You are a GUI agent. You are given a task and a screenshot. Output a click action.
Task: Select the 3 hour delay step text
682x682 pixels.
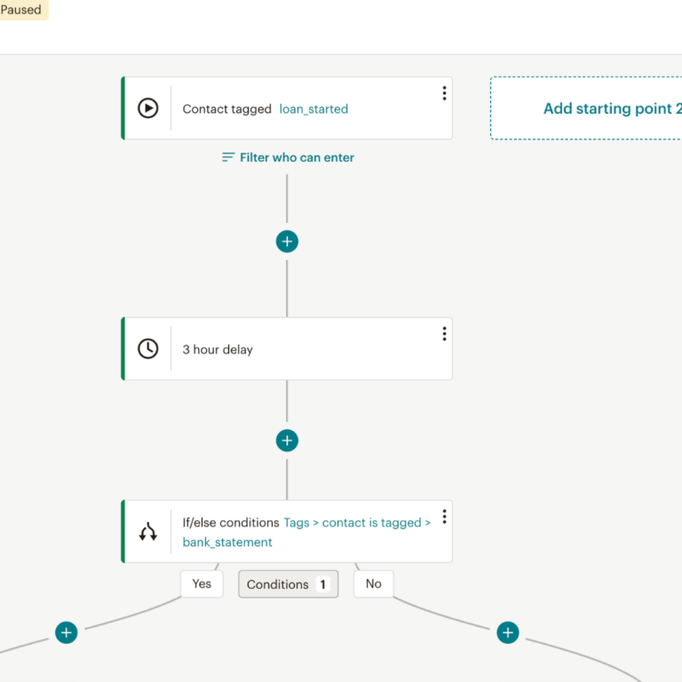click(x=218, y=350)
